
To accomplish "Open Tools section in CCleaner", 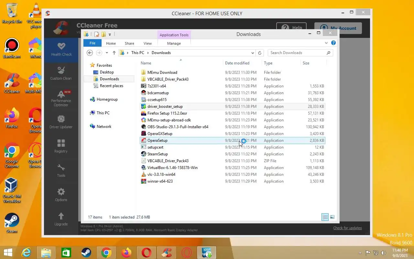I will pos(61,171).
